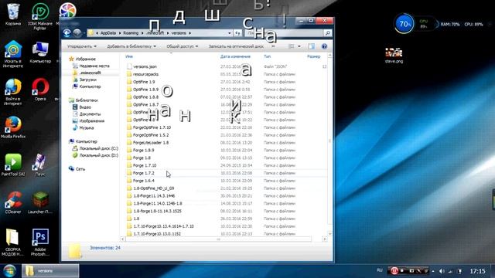Select Сеть in the navigation pane
Screen dimensions: 495x278
point(77,169)
